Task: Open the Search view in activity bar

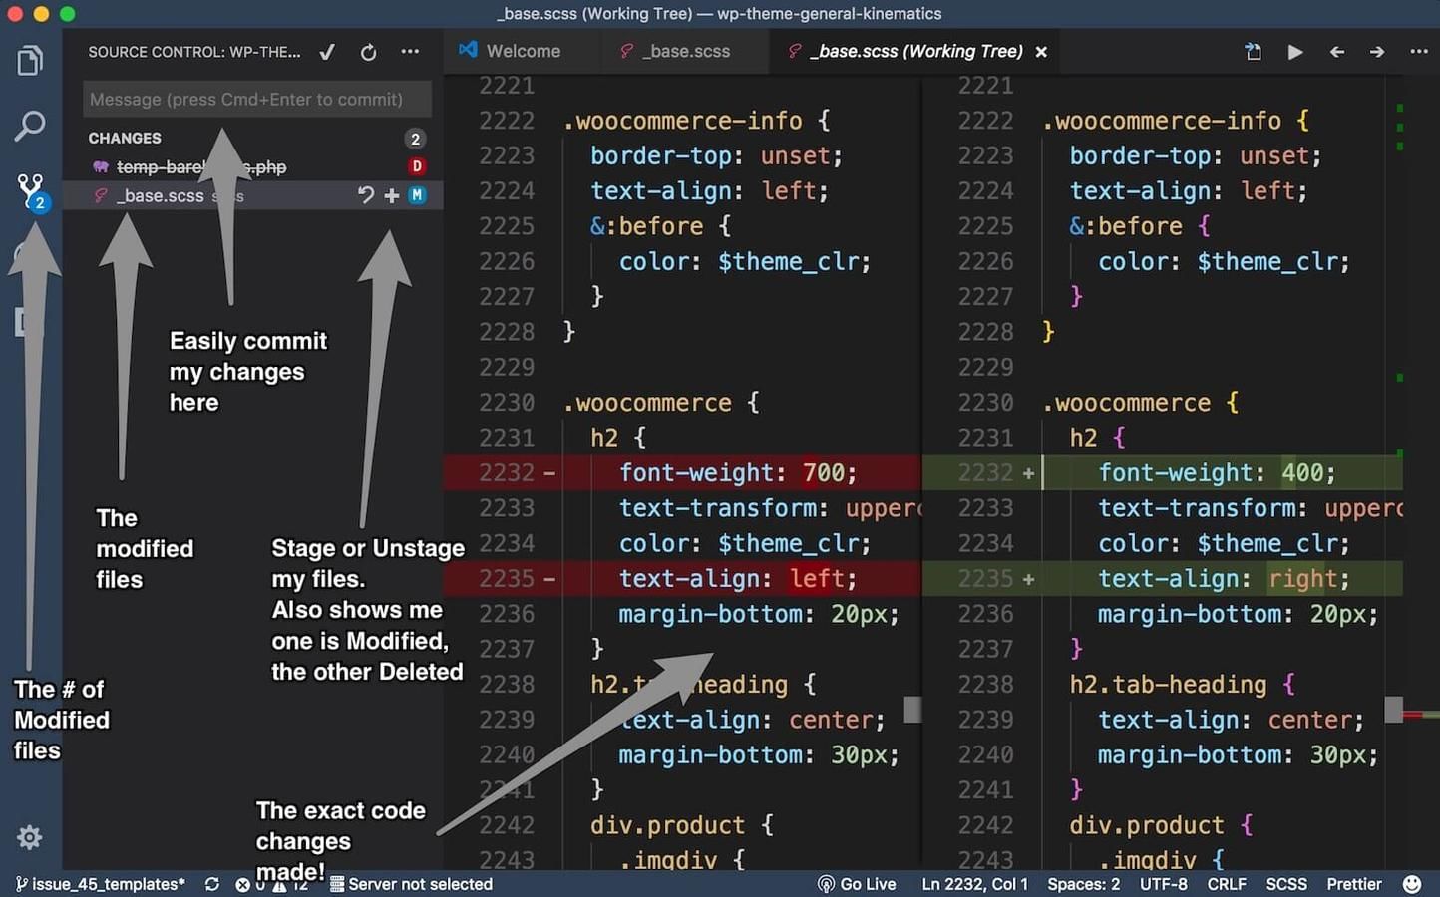Action: point(30,126)
